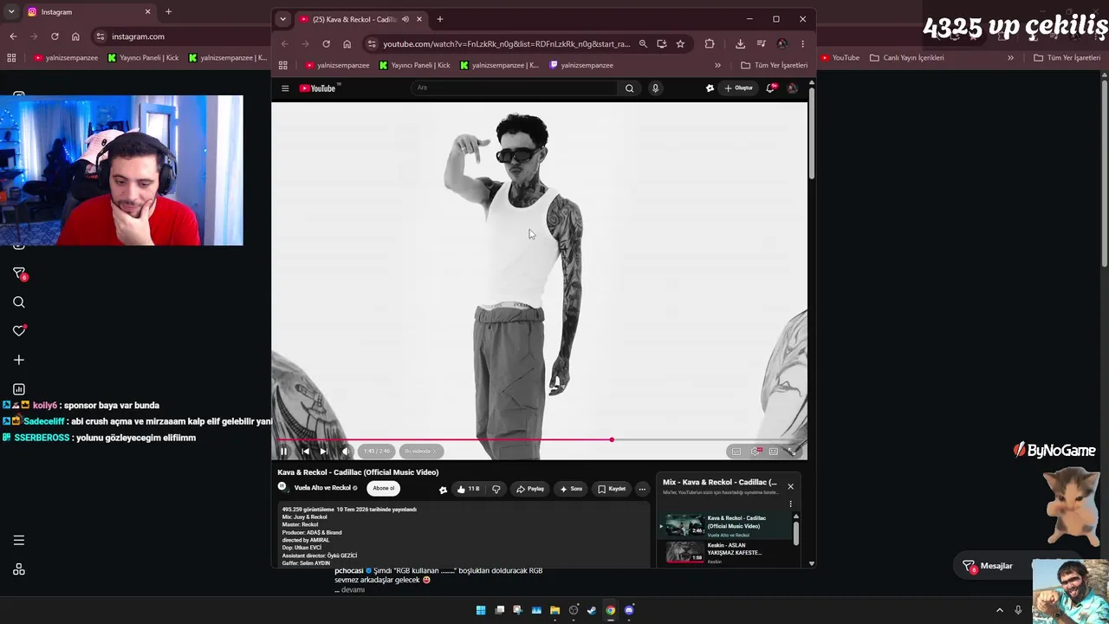Go to the YouTube home logo
The height and width of the screenshot is (624, 1109).
tap(319, 88)
